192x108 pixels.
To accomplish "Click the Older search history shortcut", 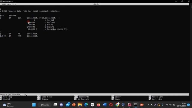I will coord(116,97).
